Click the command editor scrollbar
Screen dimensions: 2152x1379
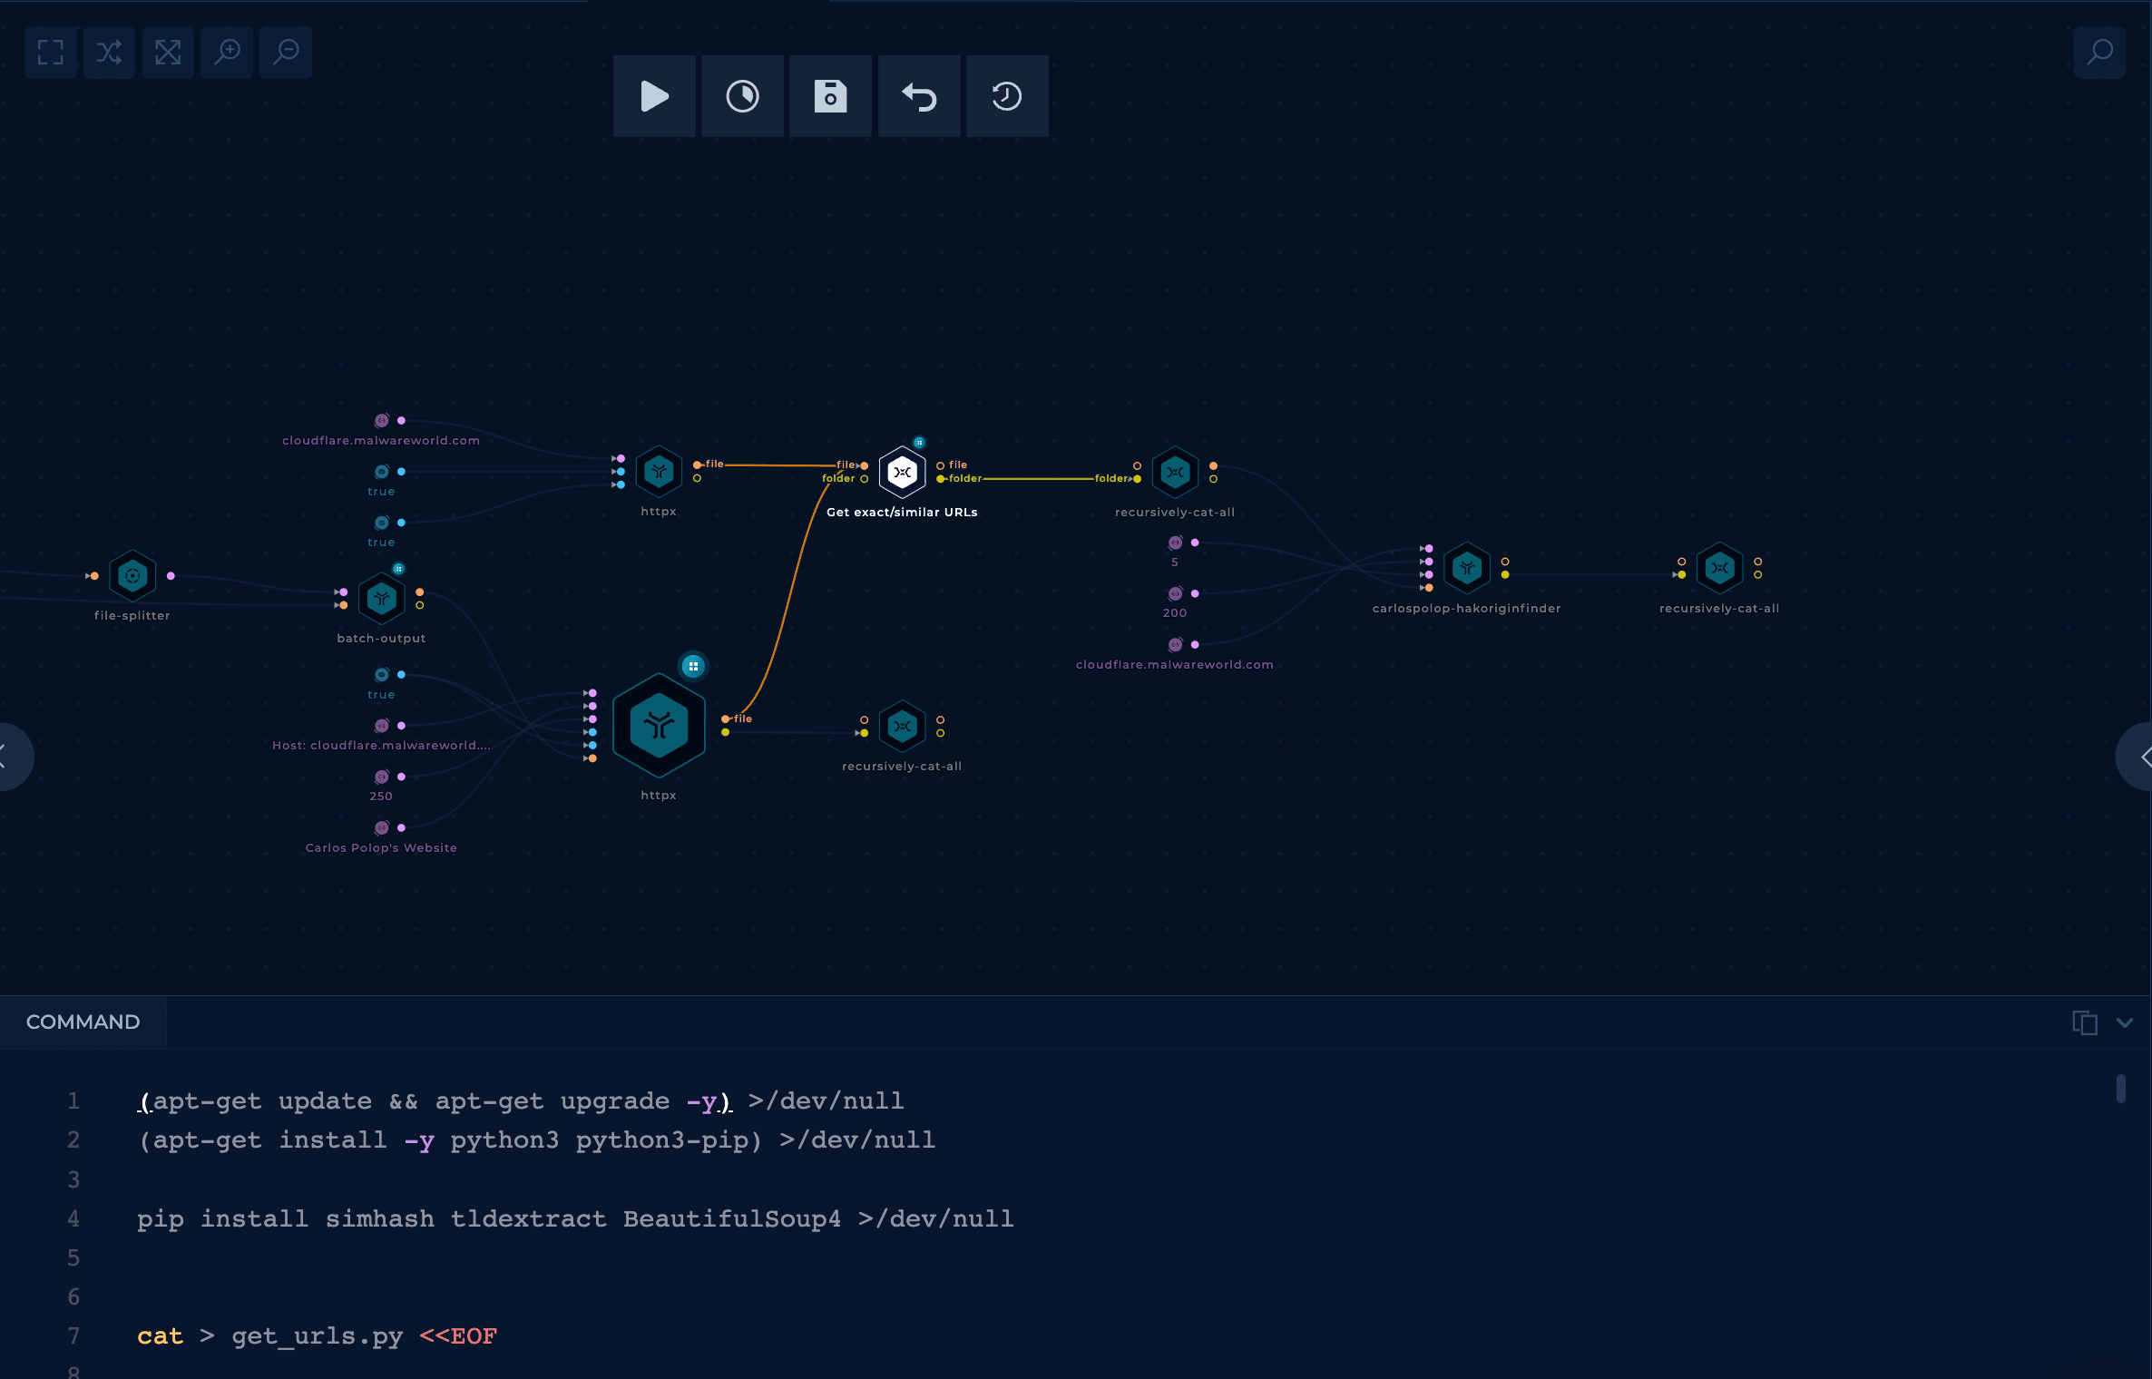click(x=2120, y=1088)
